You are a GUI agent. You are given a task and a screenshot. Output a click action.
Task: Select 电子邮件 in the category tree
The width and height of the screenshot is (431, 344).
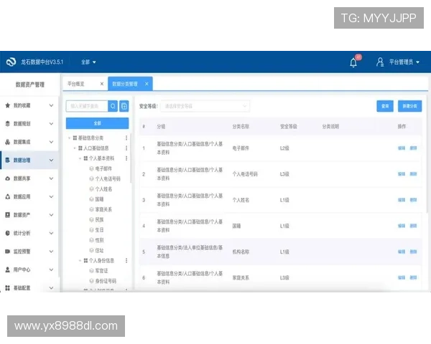[x=103, y=168]
